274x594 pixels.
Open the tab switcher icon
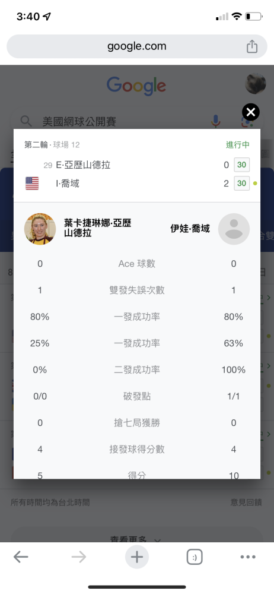coord(195,557)
